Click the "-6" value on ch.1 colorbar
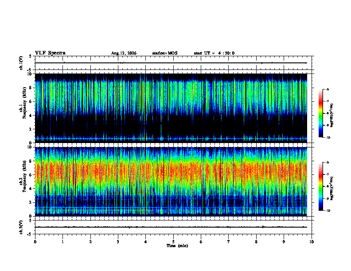The width and height of the screenshot is (351, 271). coord(328,89)
